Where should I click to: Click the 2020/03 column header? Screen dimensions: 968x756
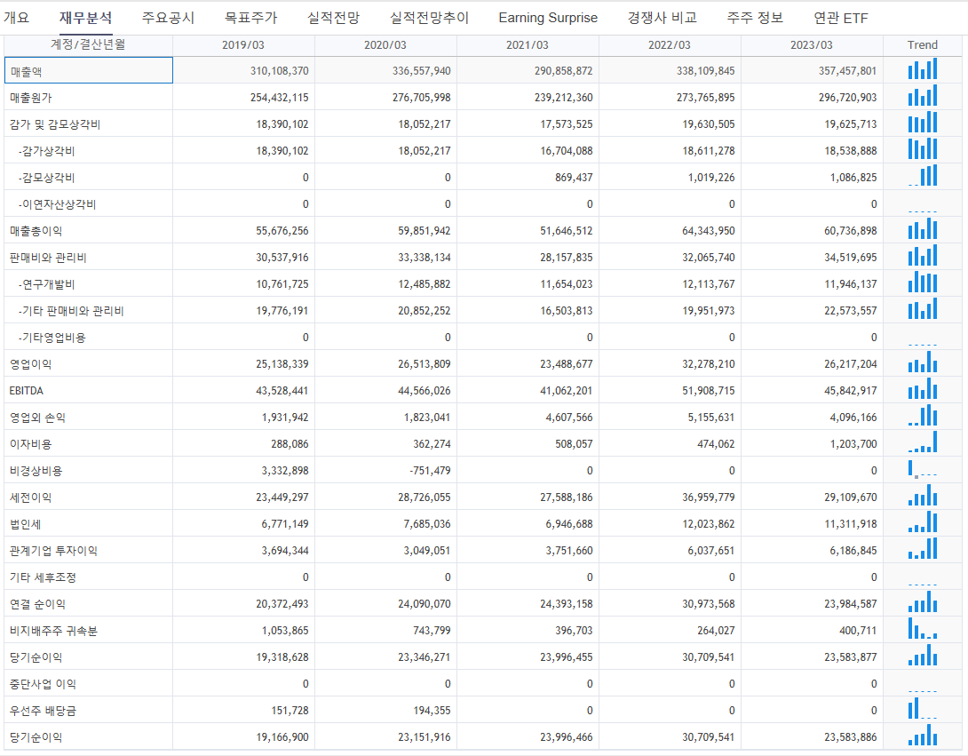[x=385, y=45]
